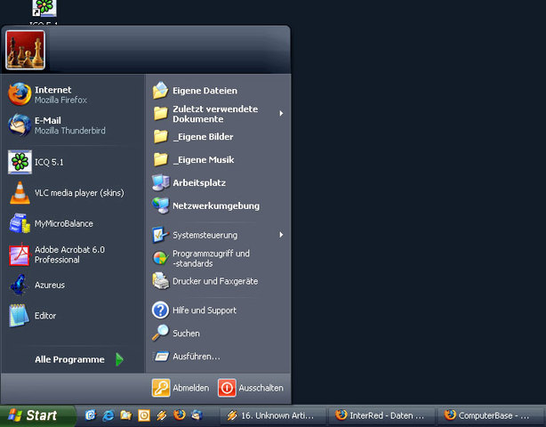Launch Firefox from the quick launch bar
Screen dimensions: 546x427
pos(180,415)
